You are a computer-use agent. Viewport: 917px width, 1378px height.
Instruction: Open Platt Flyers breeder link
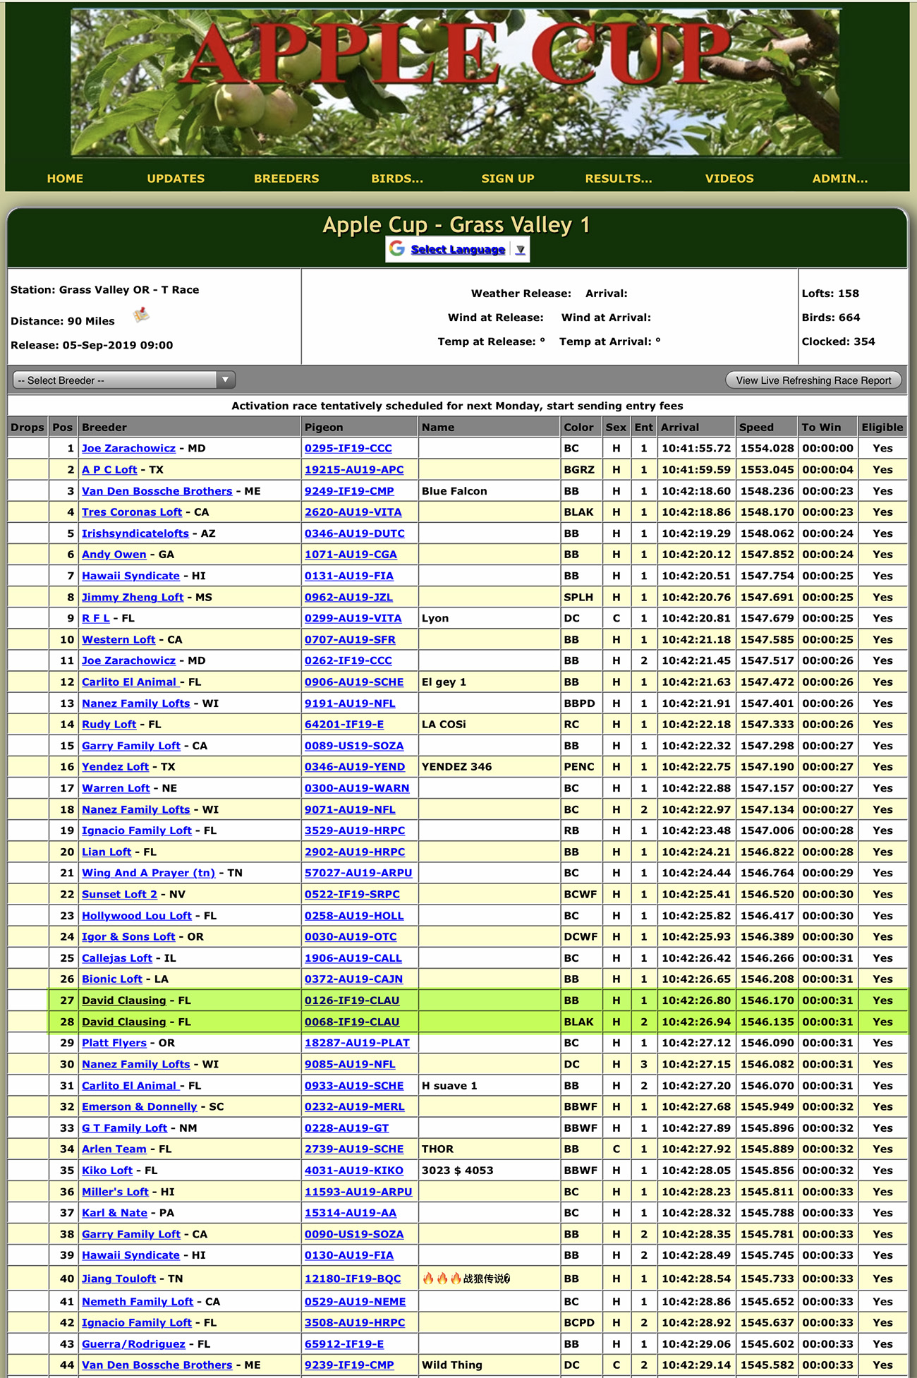coord(114,1043)
